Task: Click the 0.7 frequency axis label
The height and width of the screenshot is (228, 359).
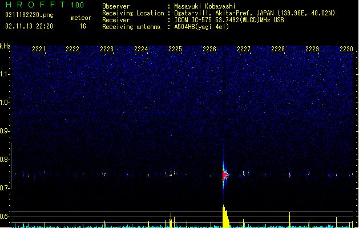Action: (5, 188)
